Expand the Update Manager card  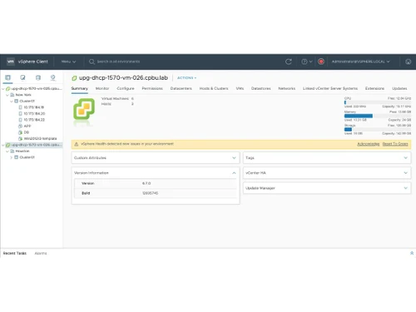pyautogui.click(x=406, y=188)
